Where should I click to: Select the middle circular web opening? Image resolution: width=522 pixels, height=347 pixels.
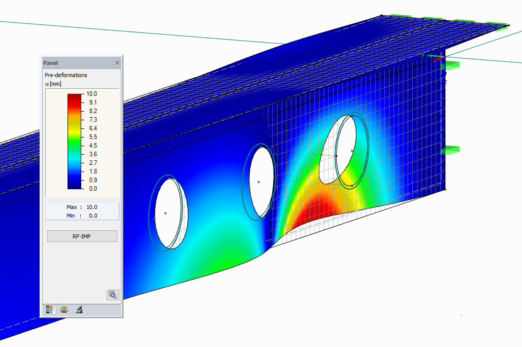click(260, 181)
